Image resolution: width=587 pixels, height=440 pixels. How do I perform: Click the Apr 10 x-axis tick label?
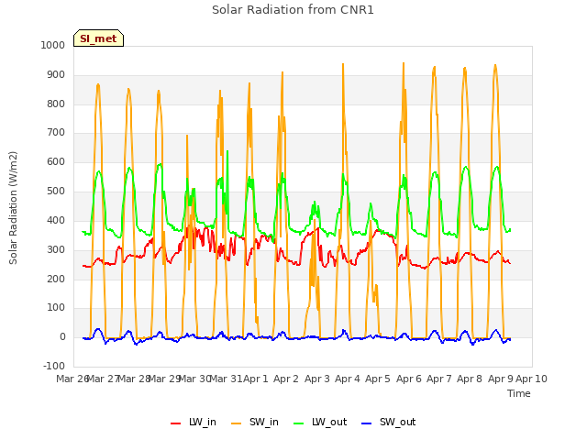tap(532, 379)
